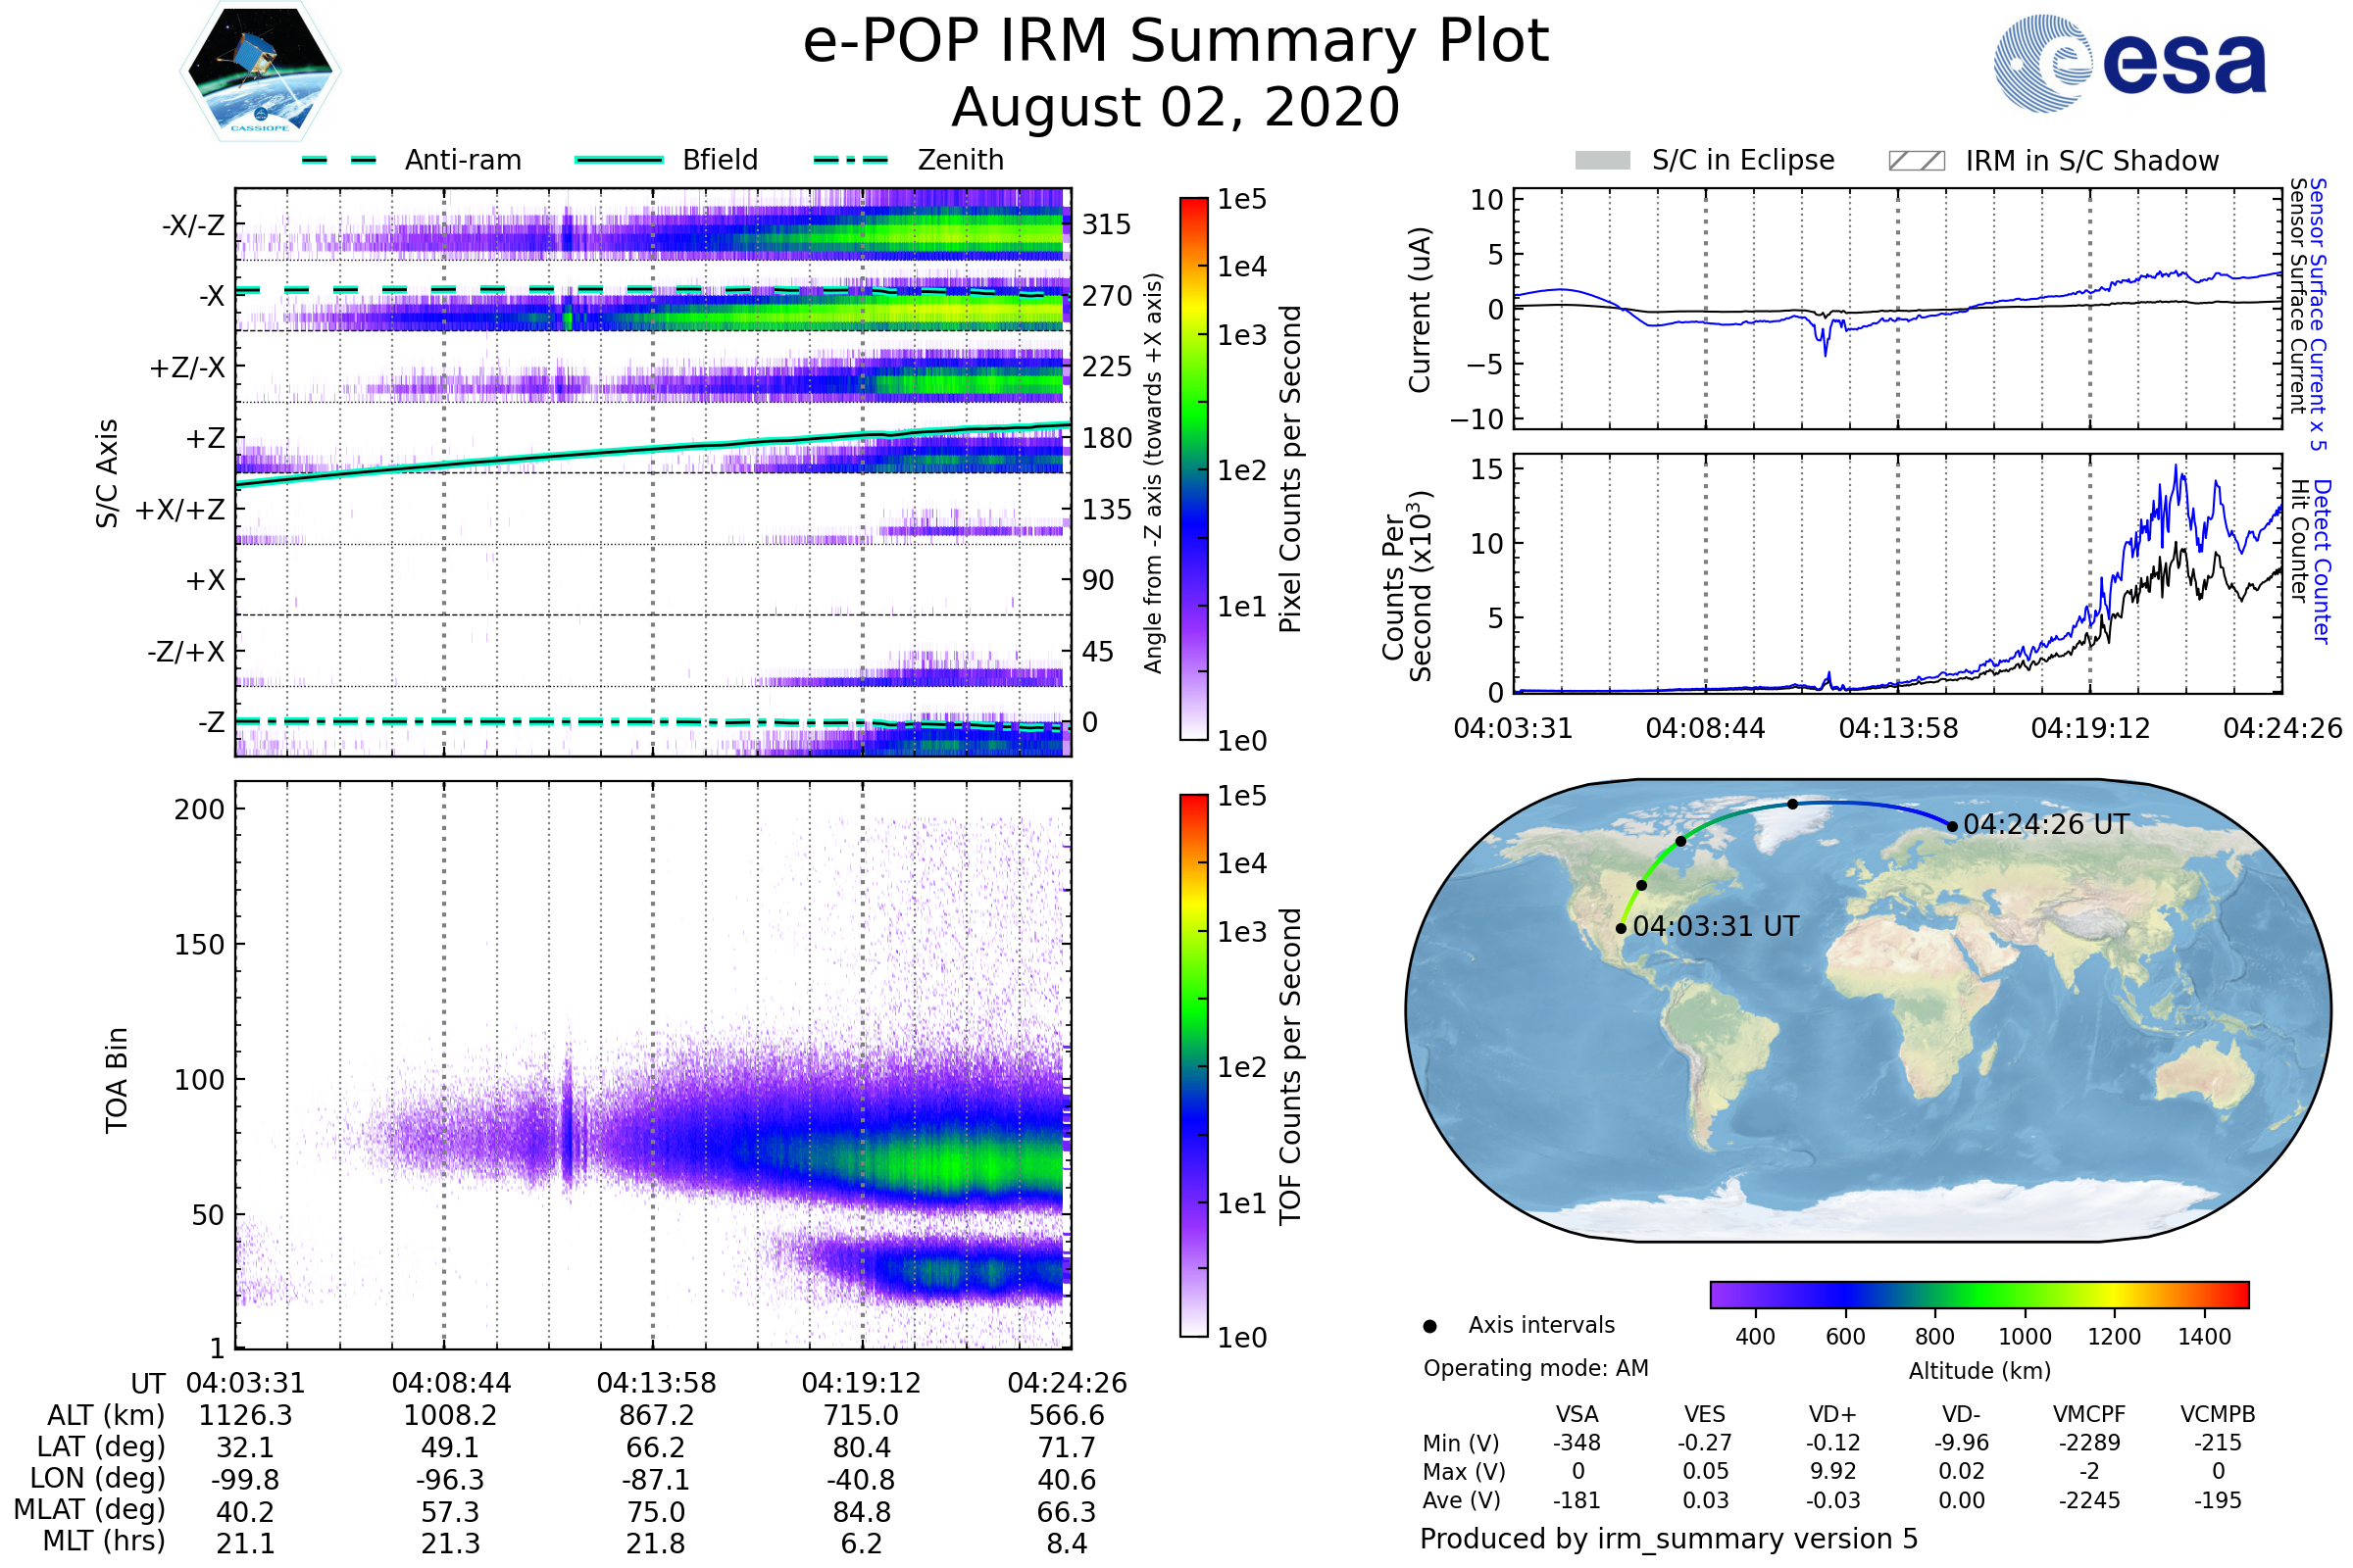Click the 04:03:31 UT orbit start point
The width and height of the screenshot is (2353, 1568).
(x=1621, y=929)
